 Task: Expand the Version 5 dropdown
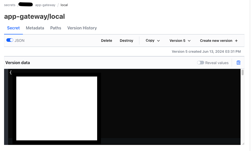coord(180,41)
